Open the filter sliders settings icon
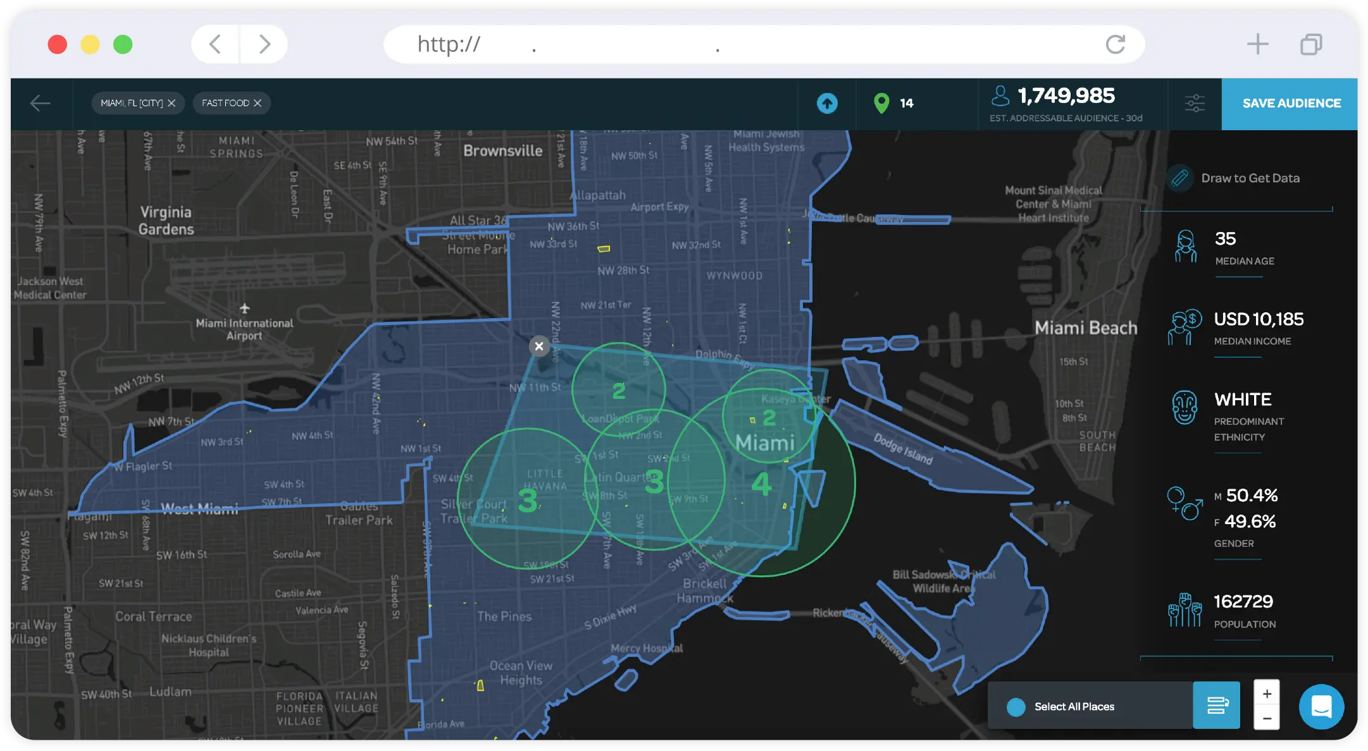Image resolution: width=1368 pixels, height=751 pixels. coord(1195,103)
